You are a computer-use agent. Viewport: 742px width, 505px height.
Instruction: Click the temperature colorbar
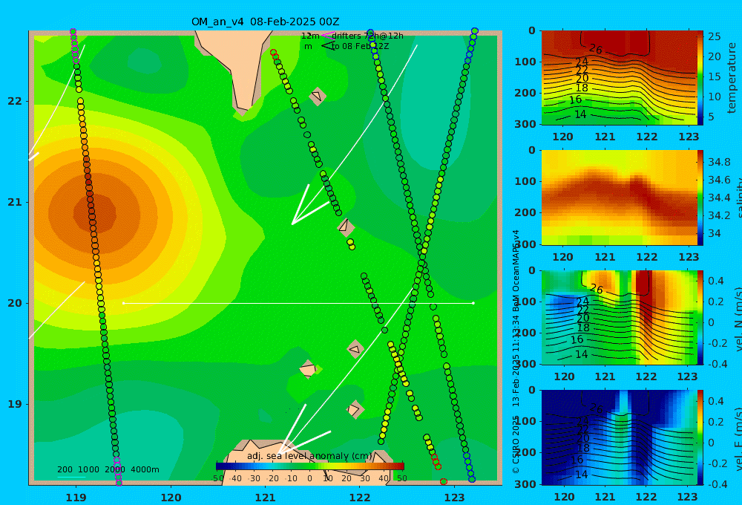pos(700,78)
